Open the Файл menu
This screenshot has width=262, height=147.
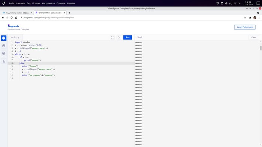(11, 3)
